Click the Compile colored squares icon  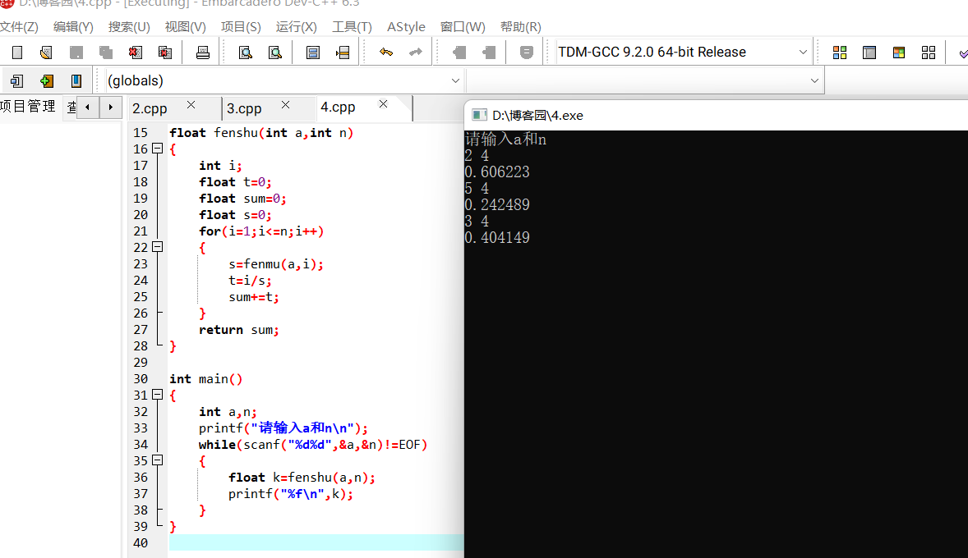tap(840, 53)
